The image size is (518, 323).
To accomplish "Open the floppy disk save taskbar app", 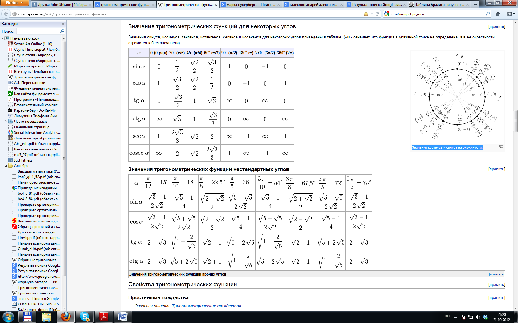I will pyautogui.click(x=27, y=317).
